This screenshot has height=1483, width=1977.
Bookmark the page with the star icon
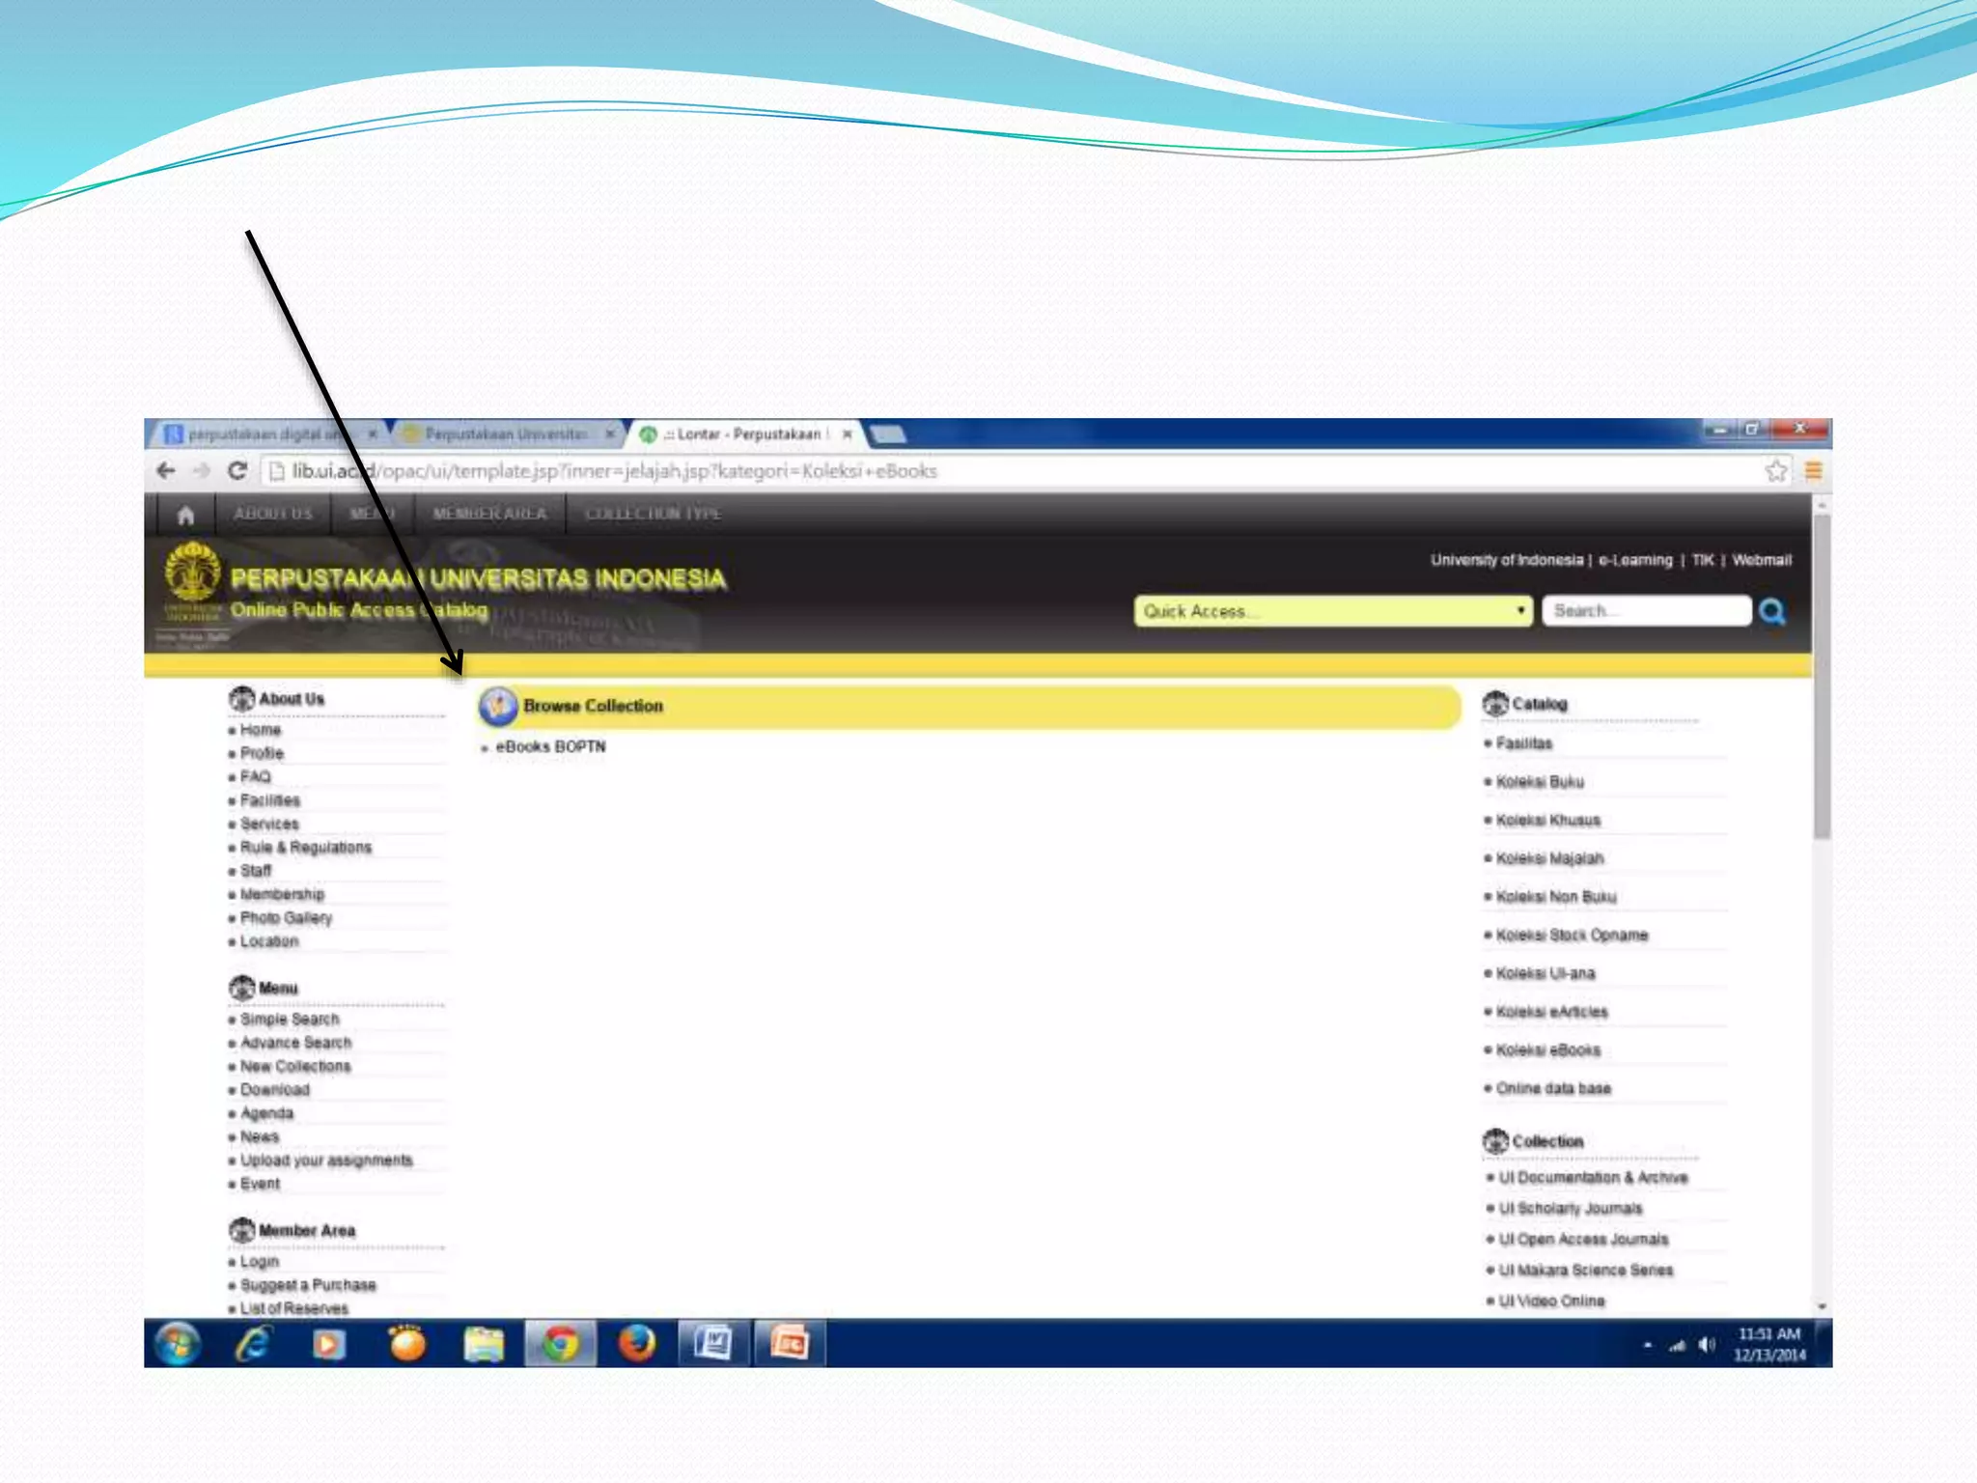click(1775, 471)
